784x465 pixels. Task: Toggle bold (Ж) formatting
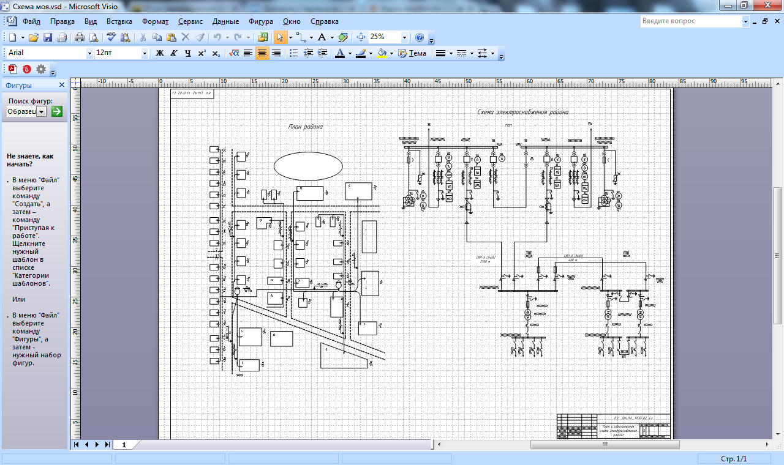click(160, 53)
